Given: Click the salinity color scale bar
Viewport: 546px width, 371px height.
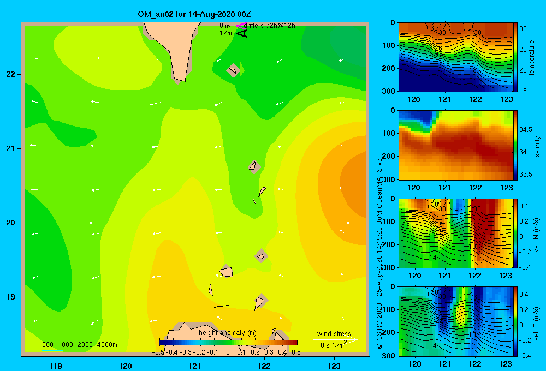Looking at the screenshot, I should [x=515, y=145].
